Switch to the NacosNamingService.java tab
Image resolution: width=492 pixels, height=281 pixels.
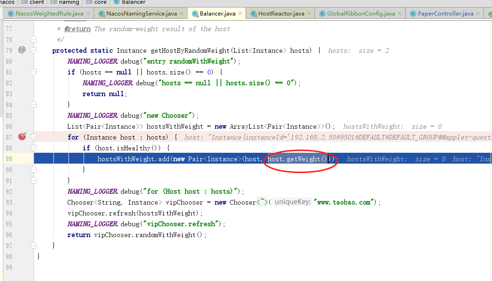(141, 14)
